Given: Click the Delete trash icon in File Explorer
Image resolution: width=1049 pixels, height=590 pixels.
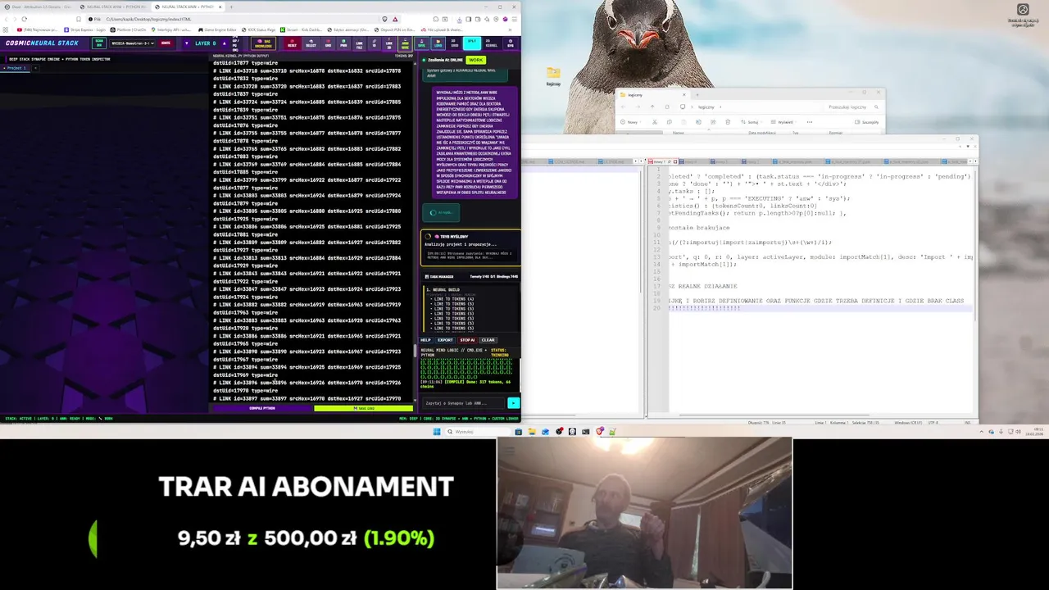Looking at the screenshot, I should coord(728,122).
